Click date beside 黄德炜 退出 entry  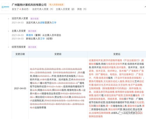tap(18, 35)
